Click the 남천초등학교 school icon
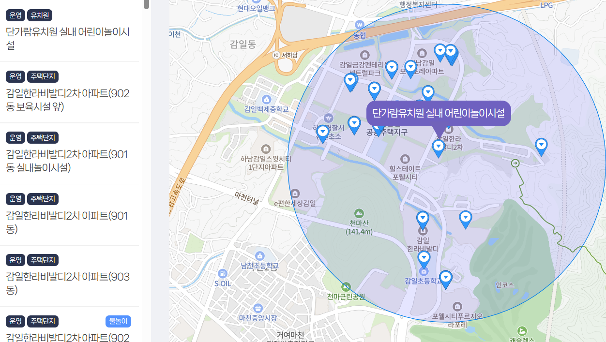This screenshot has height=342, width=606. click(260, 255)
